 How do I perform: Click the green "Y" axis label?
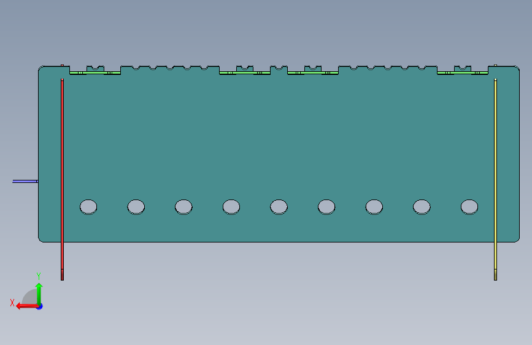(x=39, y=276)
